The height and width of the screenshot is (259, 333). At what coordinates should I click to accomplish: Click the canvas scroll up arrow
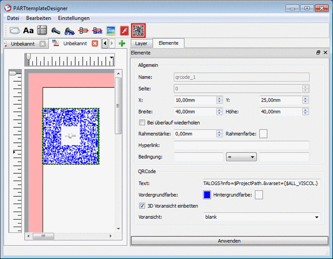119,74
